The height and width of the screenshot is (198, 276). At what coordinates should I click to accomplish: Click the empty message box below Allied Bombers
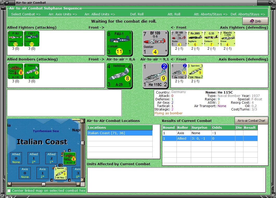pos(64,103)
